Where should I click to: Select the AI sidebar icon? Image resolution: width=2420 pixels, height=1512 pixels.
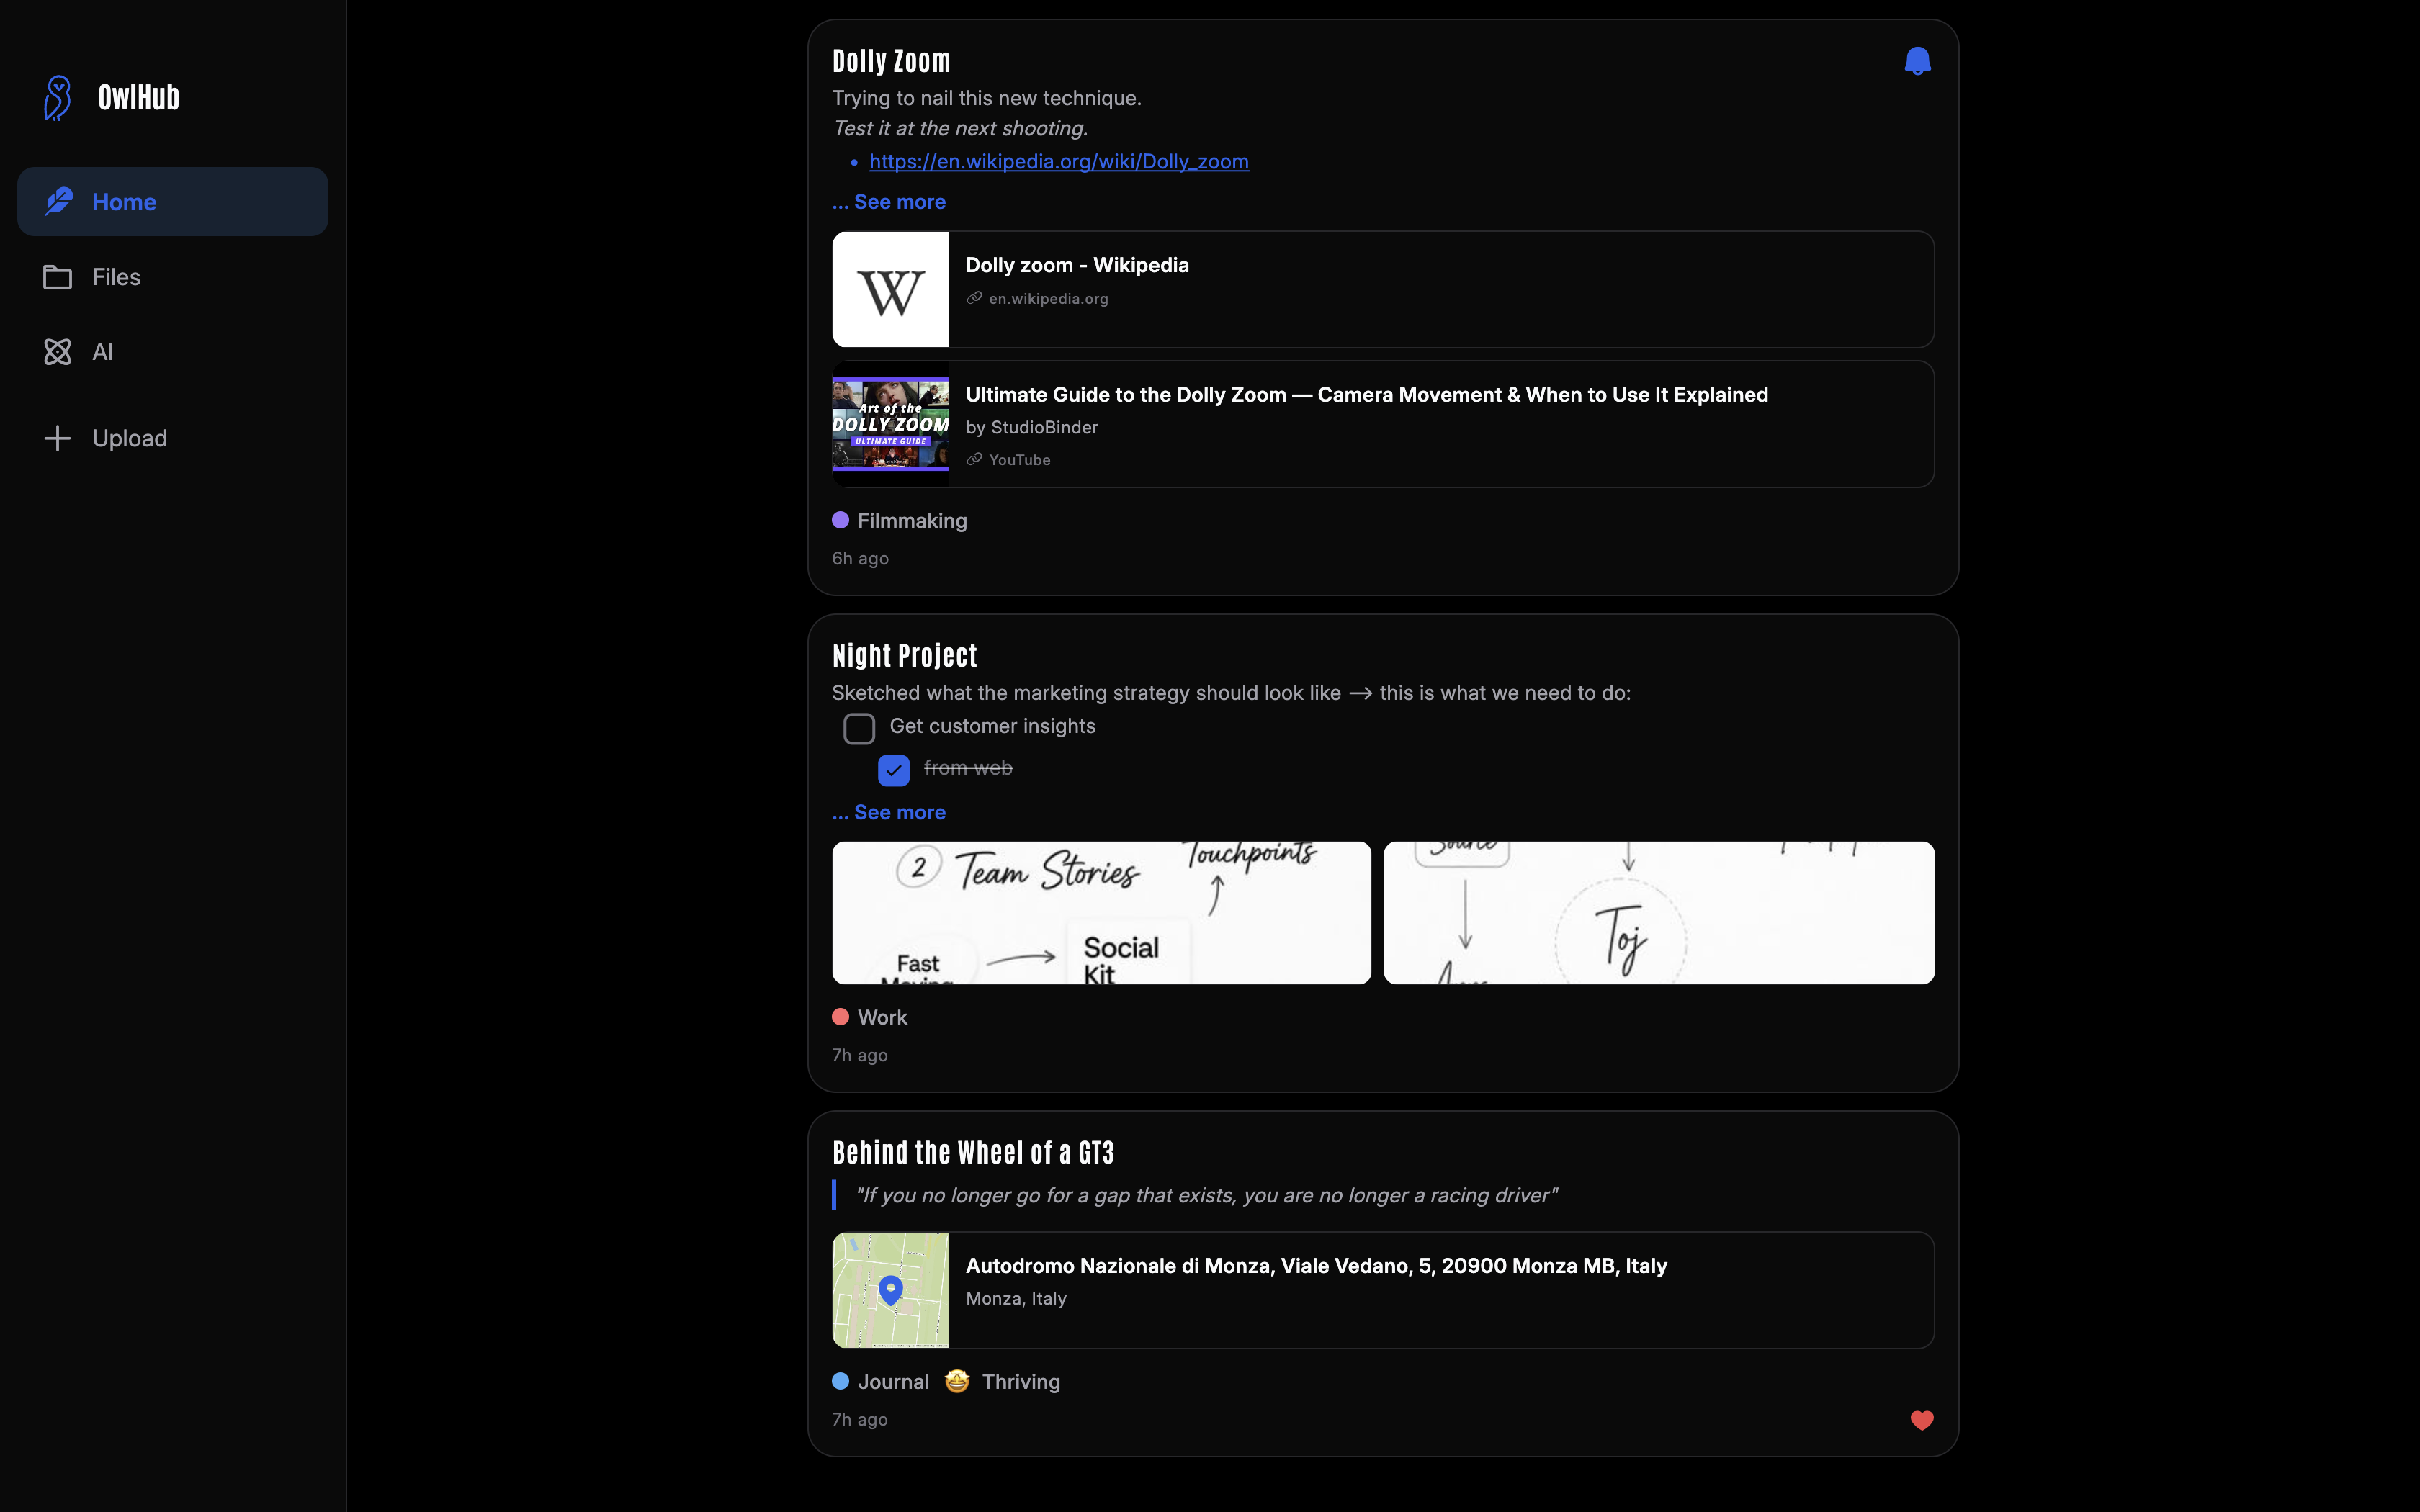pos(57,351)
